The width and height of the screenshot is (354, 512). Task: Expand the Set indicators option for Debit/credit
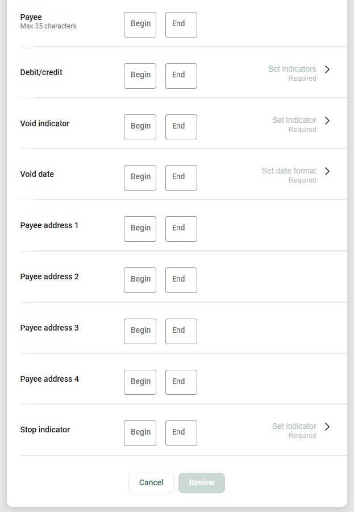(x=292, y=69)
